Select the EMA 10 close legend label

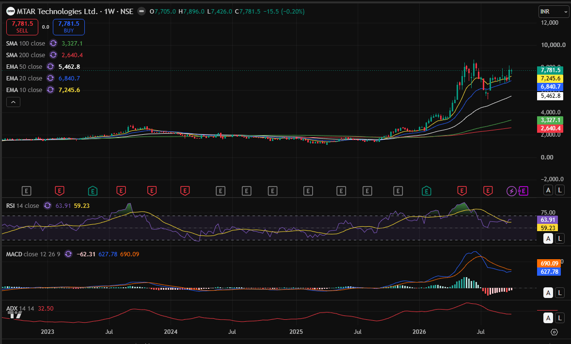coord(24,90)
